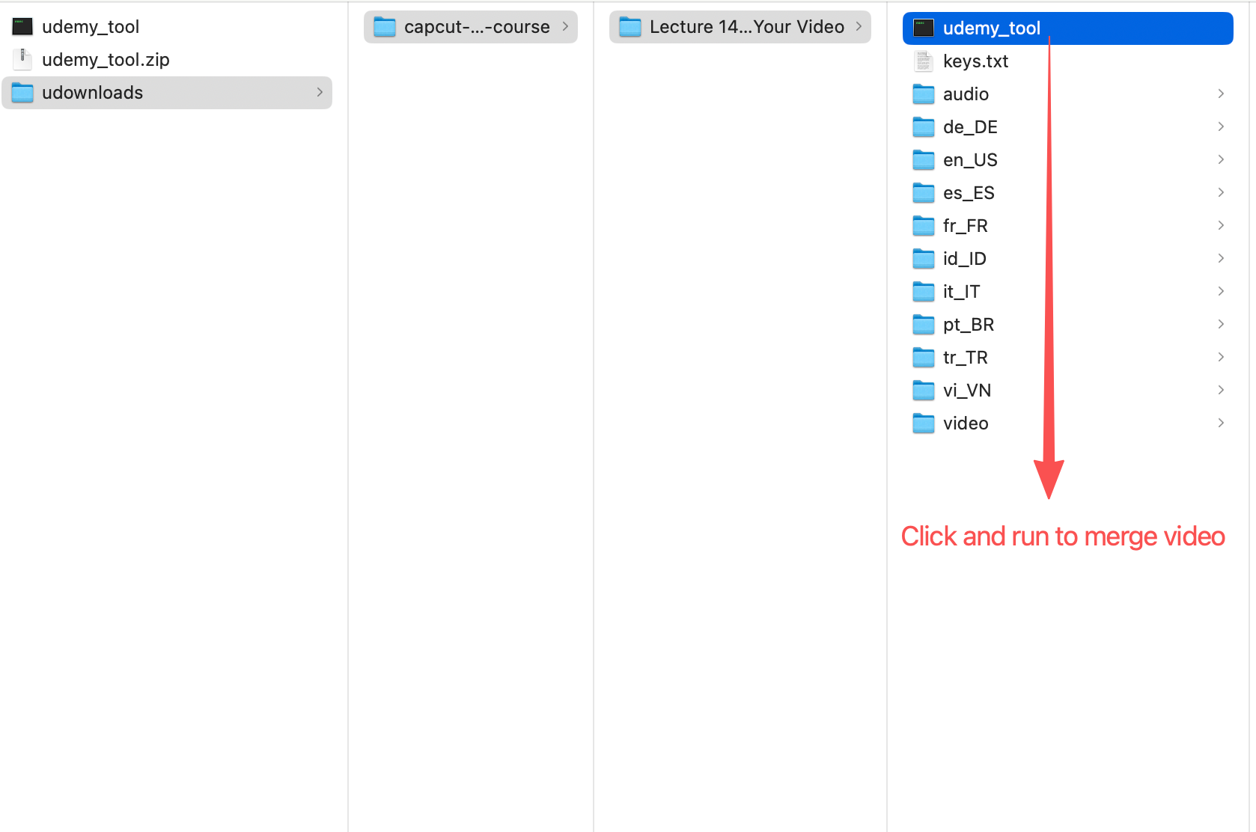Expand the vi_VN folder chevron

point(1221,390)
